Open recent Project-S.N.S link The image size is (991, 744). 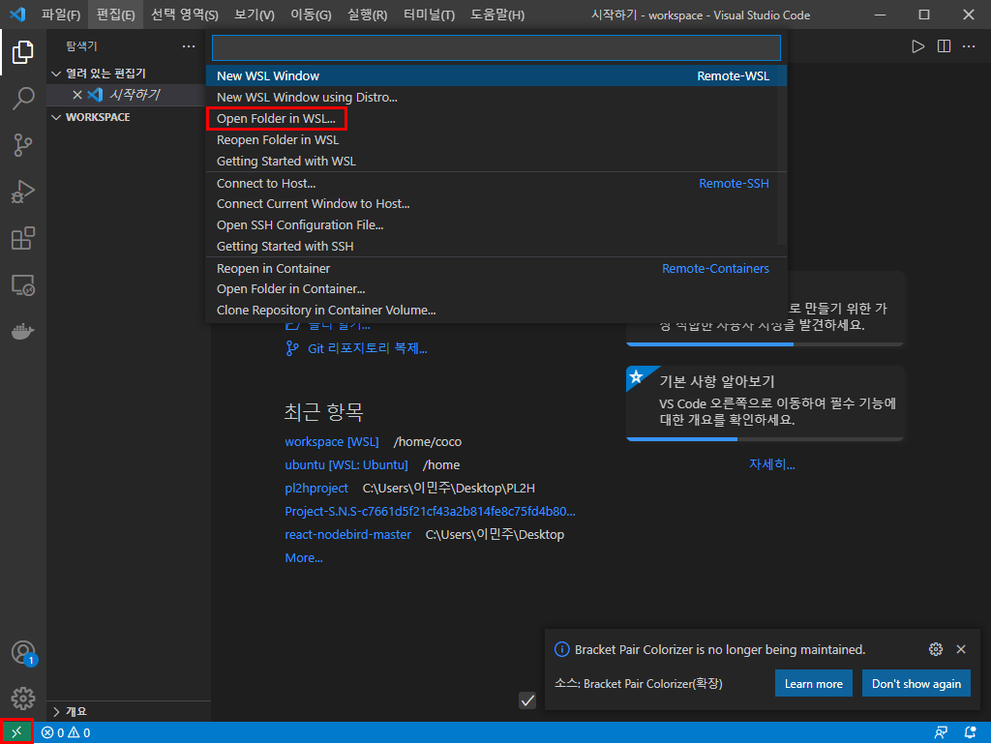tap(430, 512)
